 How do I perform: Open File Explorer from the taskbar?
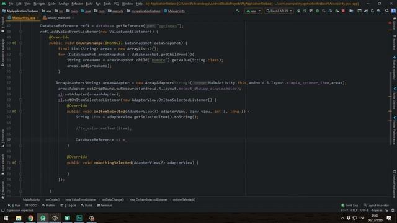(19, 218)
